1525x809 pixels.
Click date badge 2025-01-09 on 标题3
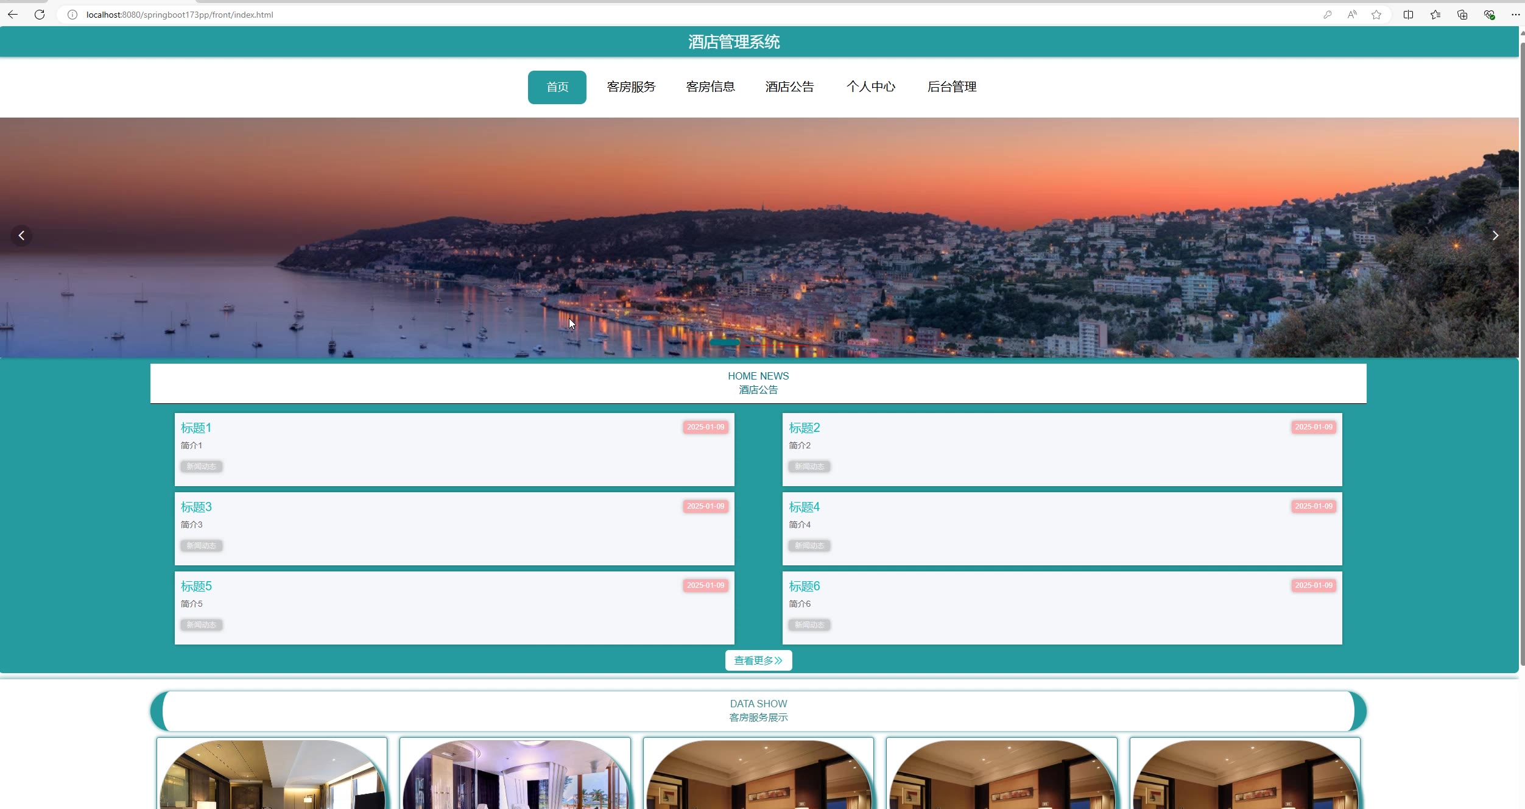tap(706, 506)
